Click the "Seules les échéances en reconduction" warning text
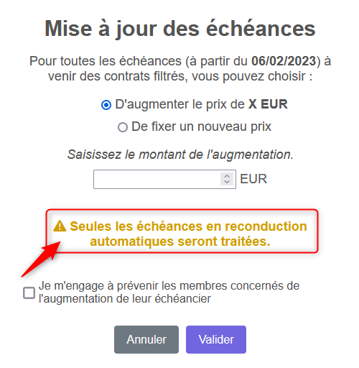Viewport: 359px width, 368px height. point(188,226)
